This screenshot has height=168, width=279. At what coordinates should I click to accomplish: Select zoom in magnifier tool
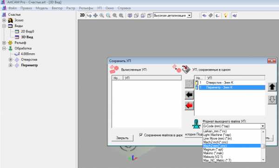102,15
